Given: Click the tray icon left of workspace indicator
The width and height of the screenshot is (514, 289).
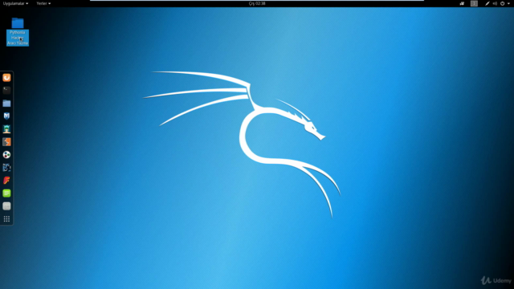Looking at the screenshot, I should tap(462, 3).
